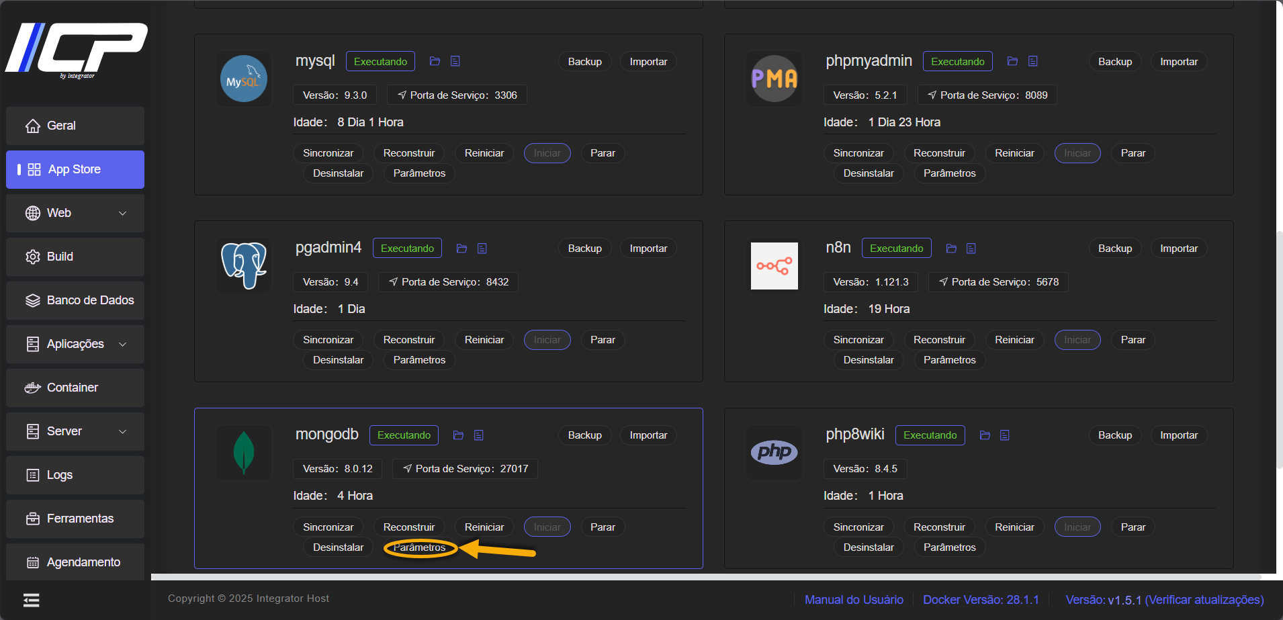Open the phpmyadmin folder icon
Viewport: 1283px width, 620px height.
click(x=1012, y=61)
